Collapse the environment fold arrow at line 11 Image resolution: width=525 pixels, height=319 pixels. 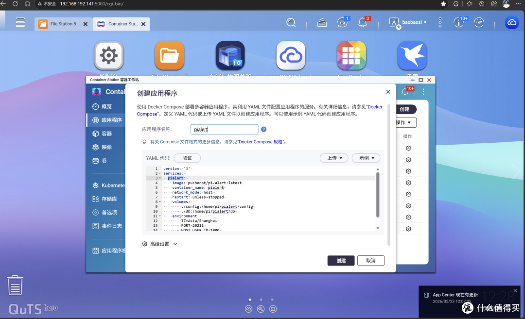[160, 216]
